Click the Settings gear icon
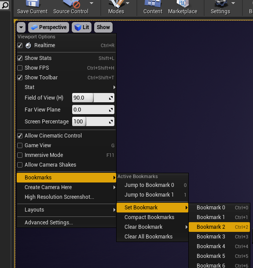The width and height of the screenshot is (253, 268). [221, 4]
